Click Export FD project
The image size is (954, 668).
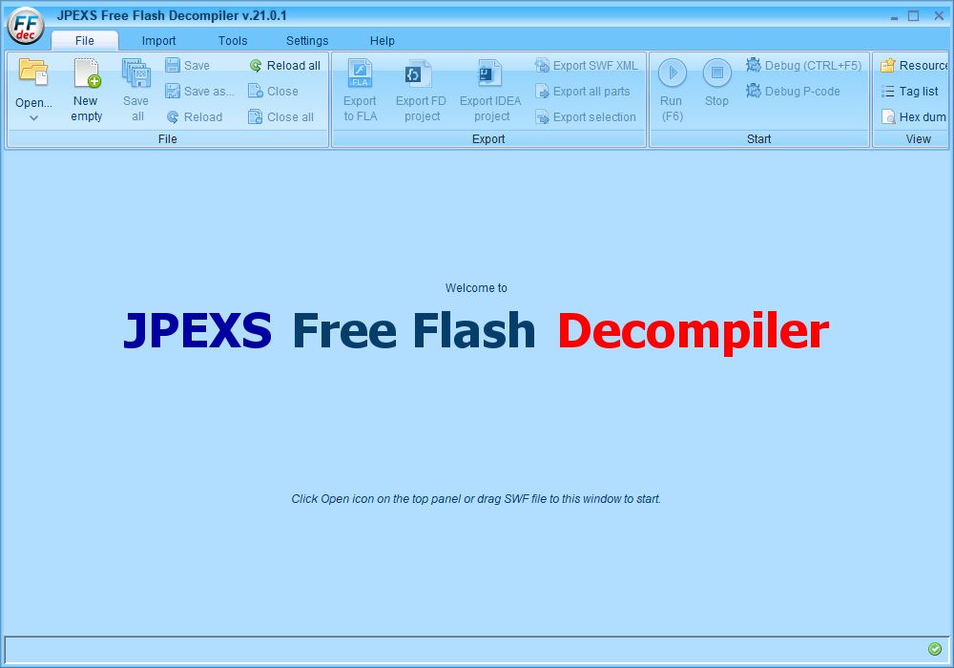(x=421, y=90)
